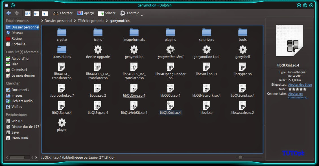Select the sqldrivers folder
Viewport: 319px width, 166px height.
pyautogui.click(x=206, y=35)
